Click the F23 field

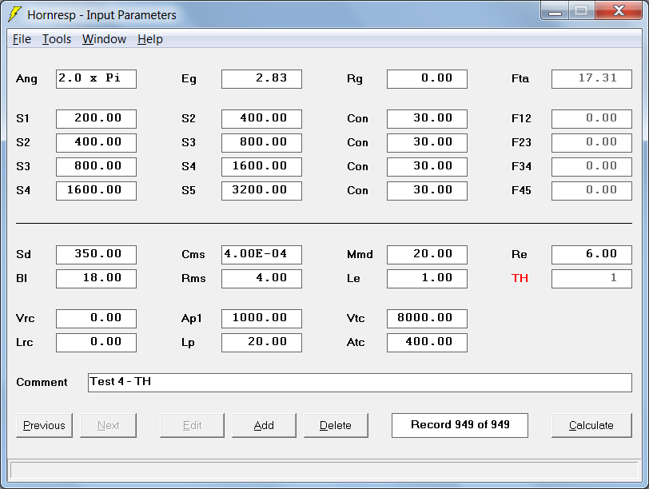[592, 143]
